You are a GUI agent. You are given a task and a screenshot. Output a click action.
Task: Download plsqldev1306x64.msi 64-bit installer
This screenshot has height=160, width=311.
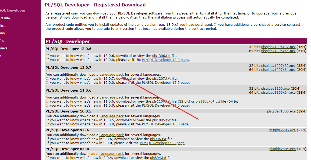coord(278,51)
